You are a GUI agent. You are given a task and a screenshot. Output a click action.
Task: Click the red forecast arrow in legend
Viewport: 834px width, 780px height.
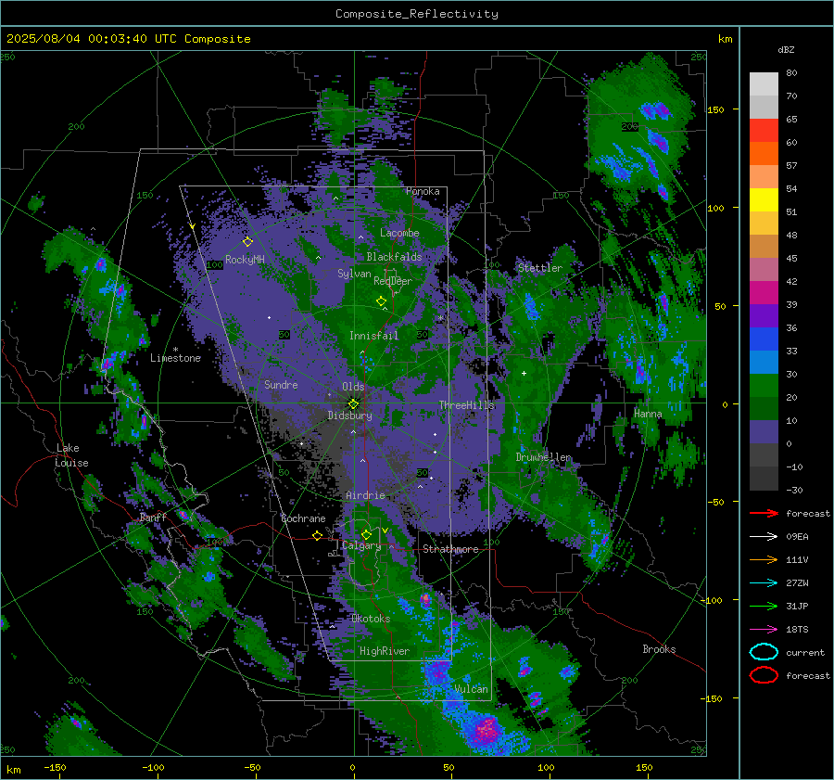click(x=764, y=513)
